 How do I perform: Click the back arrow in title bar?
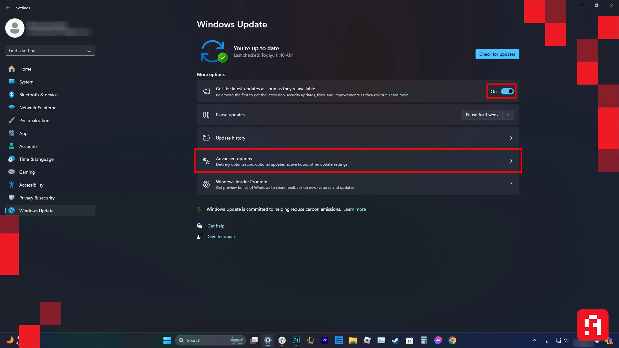pos(8,8)
